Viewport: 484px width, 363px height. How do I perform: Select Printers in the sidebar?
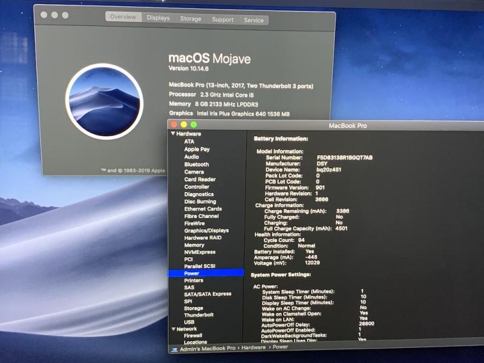tap(194, 280)
